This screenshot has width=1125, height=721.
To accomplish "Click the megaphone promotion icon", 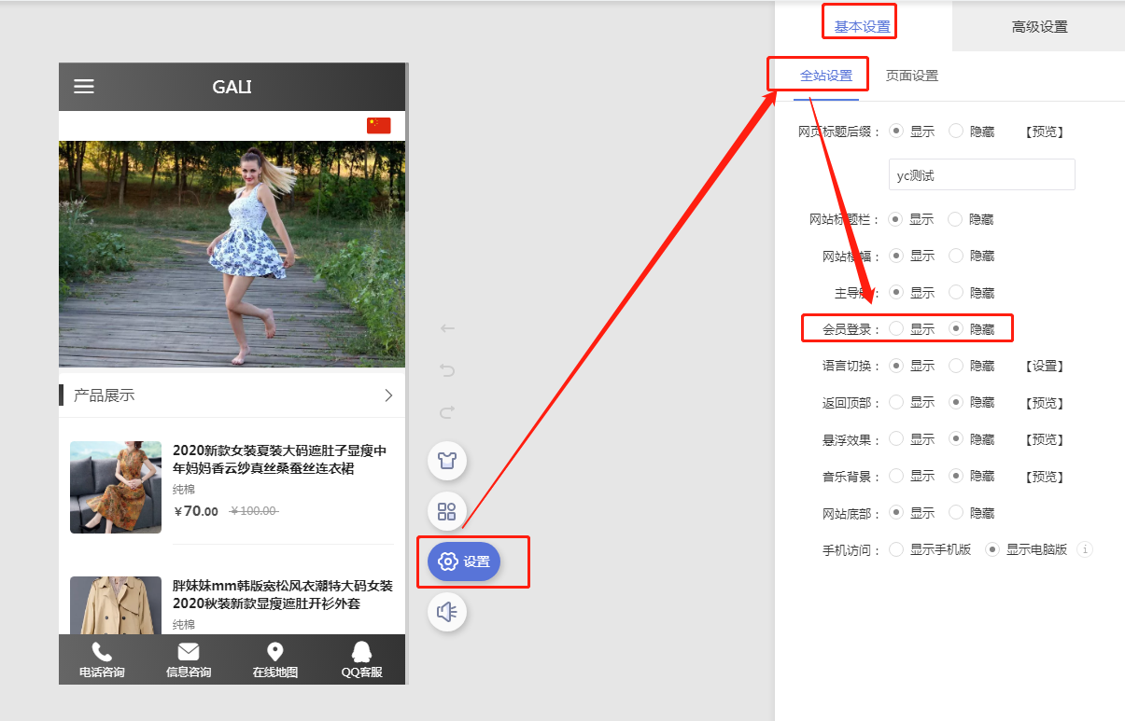I will (447, 612).
